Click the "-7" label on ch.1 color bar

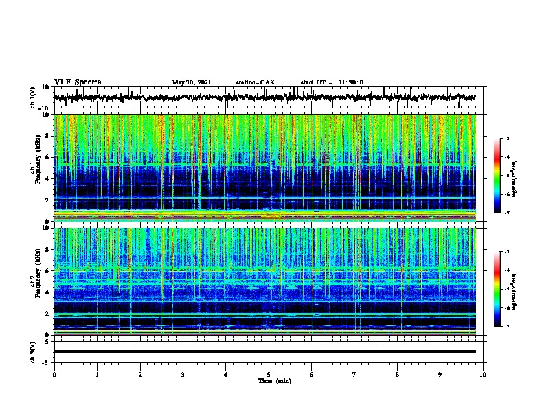pyautogui.click(x=506, y=213)
